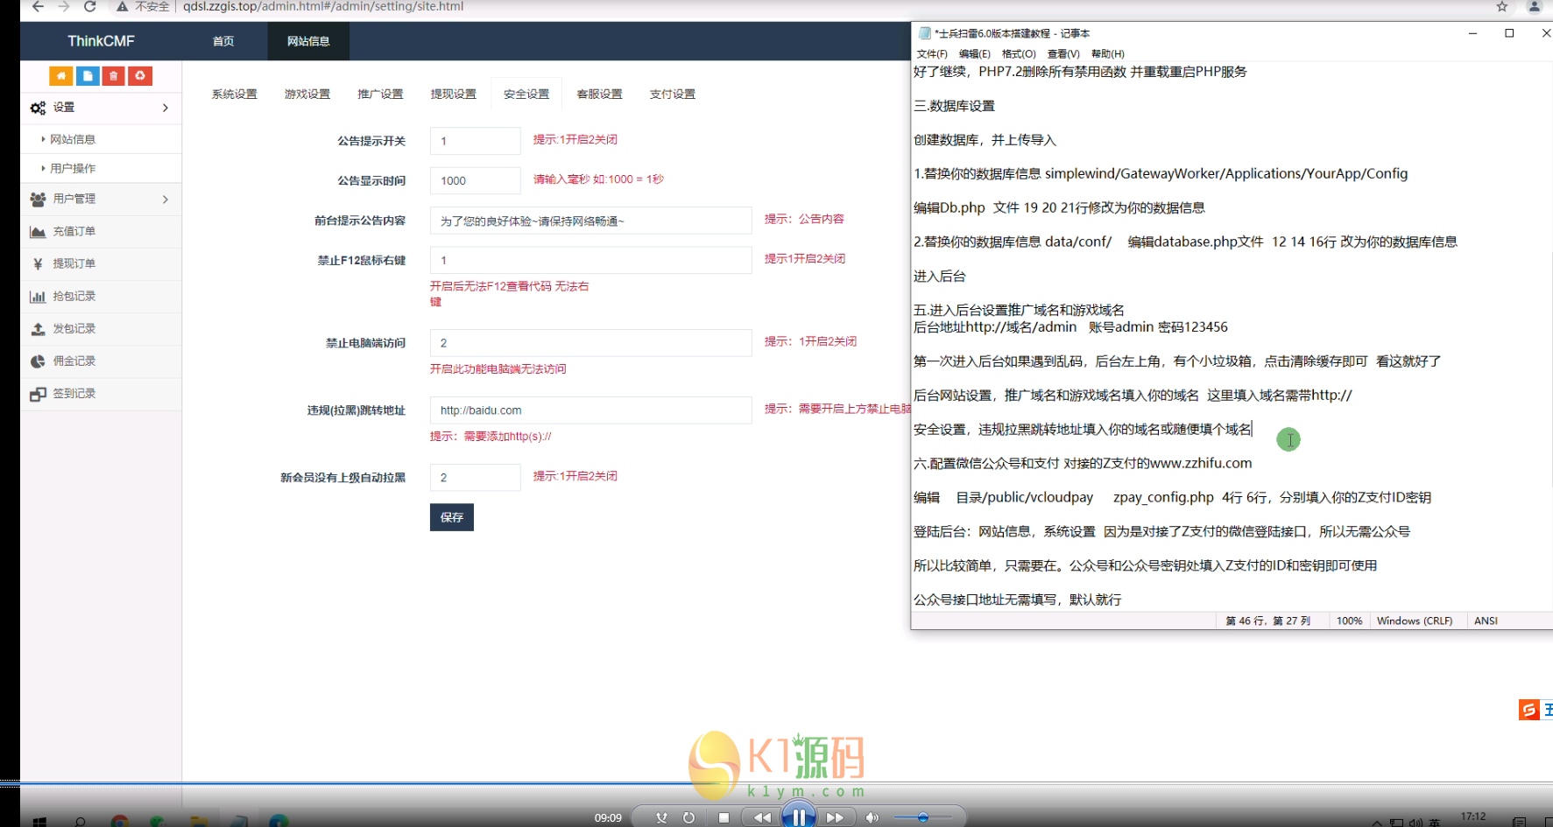The image size is (1553, 827).
Task: Open 佣金记录 via its pie chart icon
Action: [x=38, y=361]
